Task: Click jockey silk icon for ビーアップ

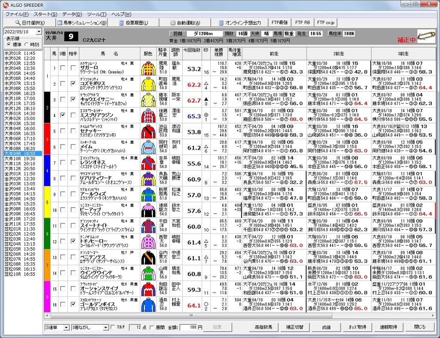Action: 148,210
